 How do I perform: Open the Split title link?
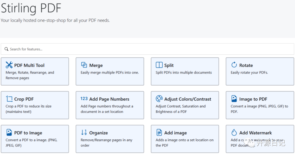[169, 65]
